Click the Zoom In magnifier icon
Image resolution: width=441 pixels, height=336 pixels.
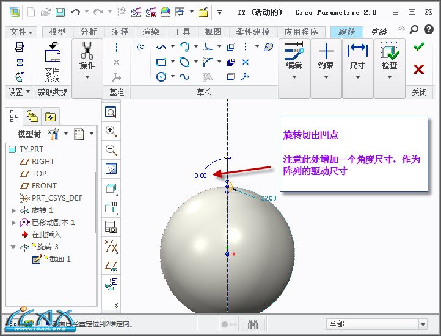111,131
